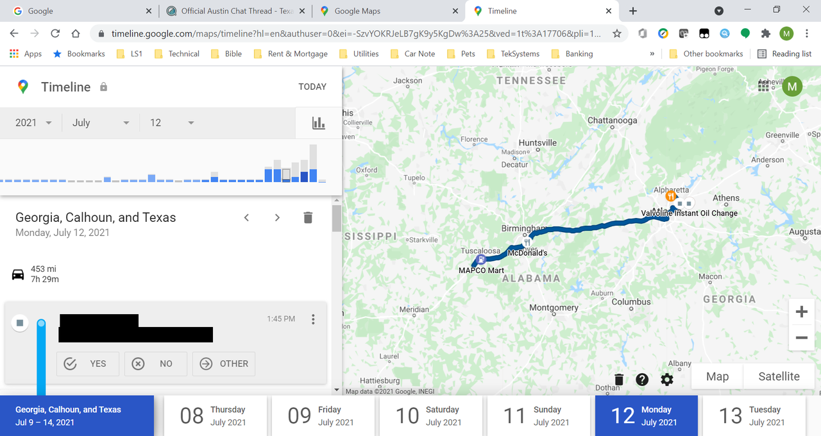Open the three-dot menu for the 1:45 PM place
The height and width of the screenshot is (436, 821).
[x=313, y=319]
